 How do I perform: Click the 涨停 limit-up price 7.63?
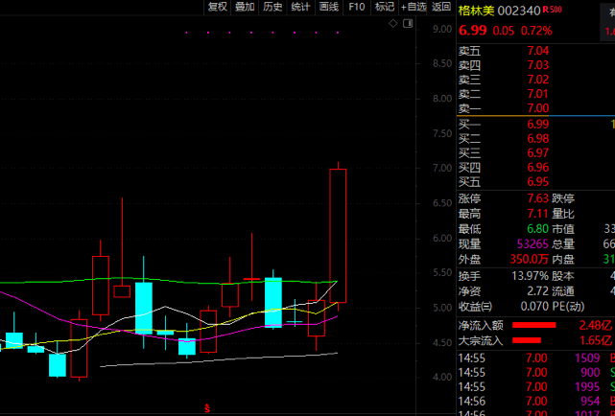(x=537, y=197)
